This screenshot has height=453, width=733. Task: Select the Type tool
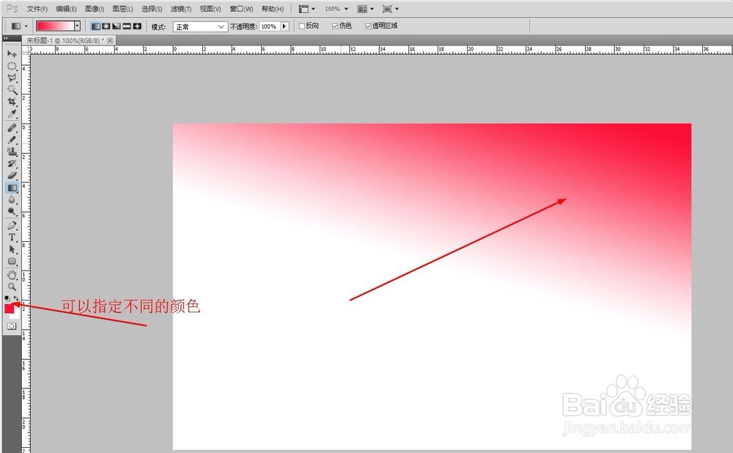pyautogui.click(x=12, y=237)
